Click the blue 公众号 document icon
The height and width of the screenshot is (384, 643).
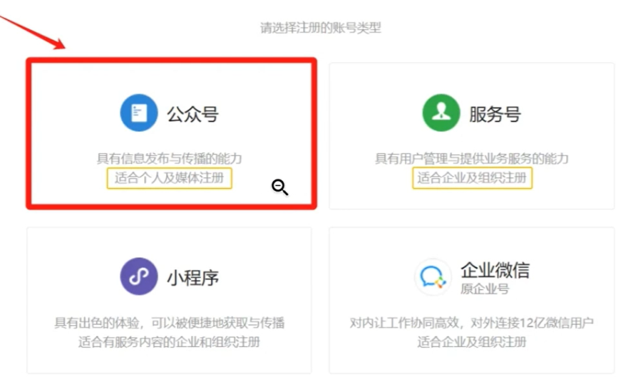[139, 112]
